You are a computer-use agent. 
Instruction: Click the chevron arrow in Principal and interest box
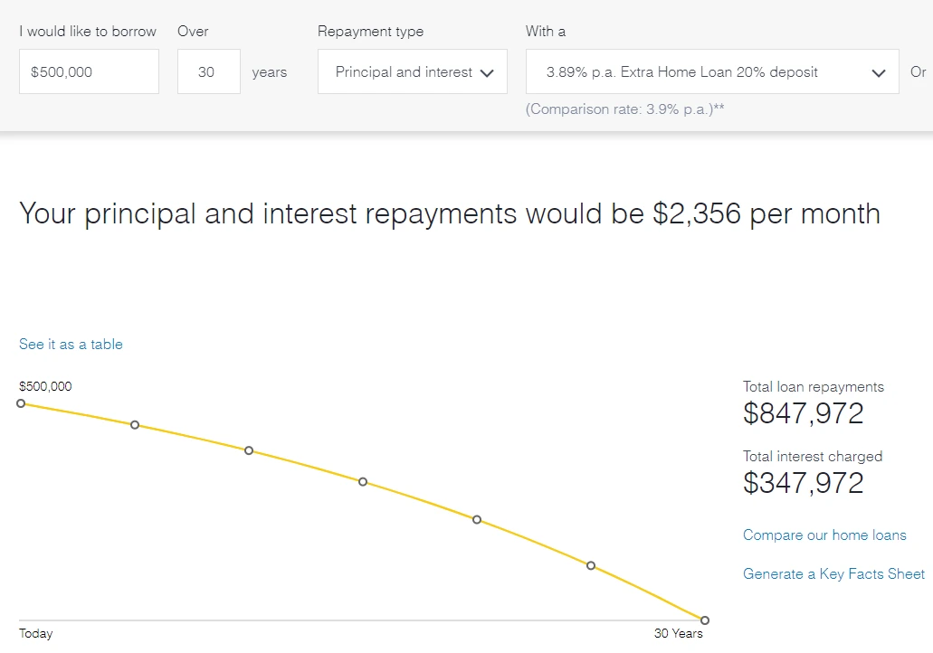[x=488, y=73]
